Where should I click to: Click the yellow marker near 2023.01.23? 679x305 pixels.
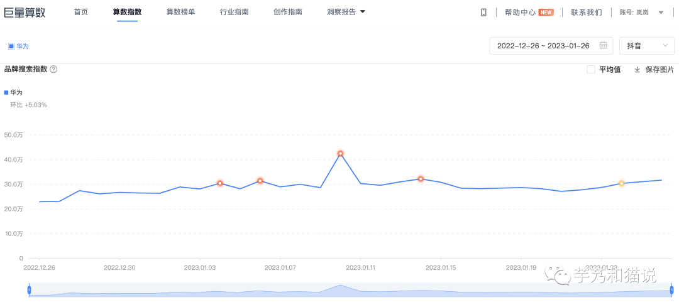click(x=621, y=183)
